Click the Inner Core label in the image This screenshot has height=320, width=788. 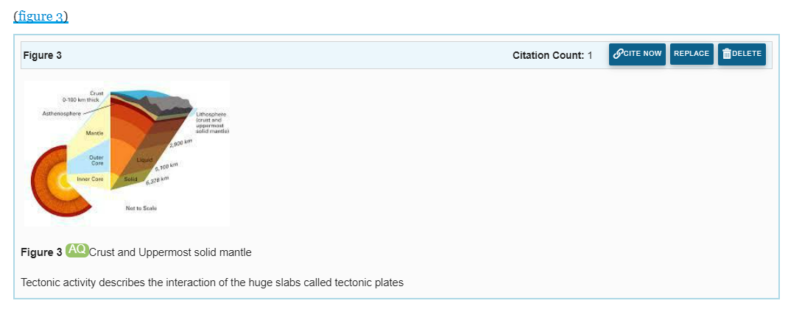[90, 178]
